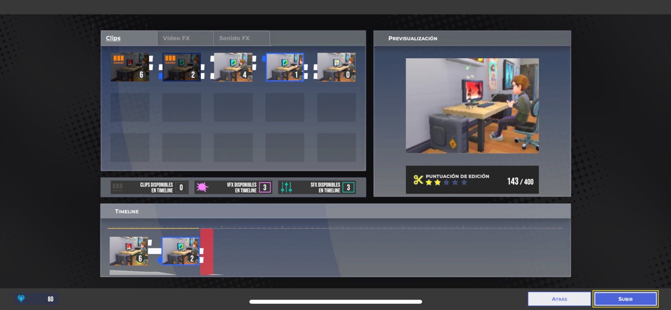671x310 pixels.
Task: Select clip 6 in the timeline
Action: tap(129, 251)
